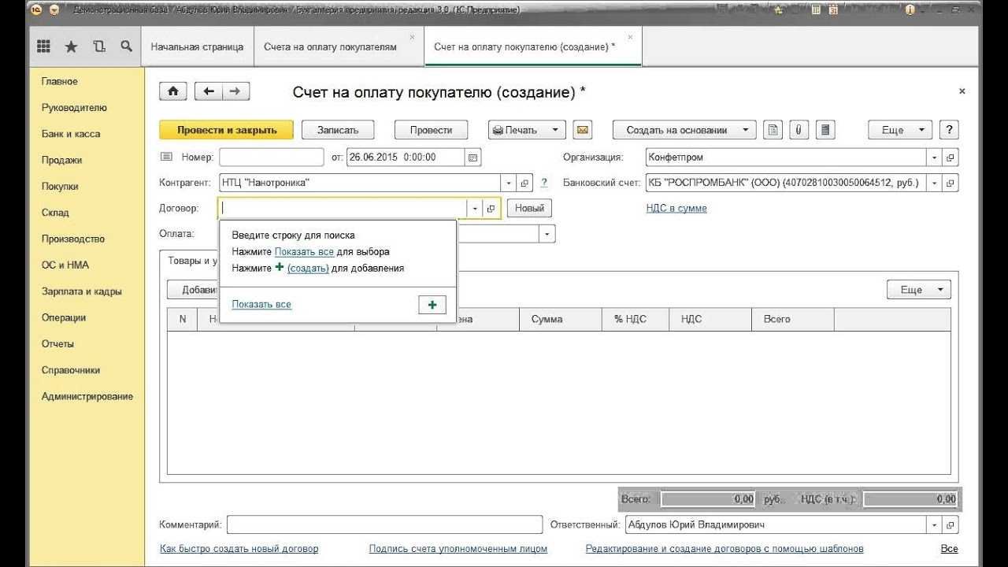Click Показать все link at popup bottom
Viewport: 1008px width, 567px height.
click(x=261, y=304)
